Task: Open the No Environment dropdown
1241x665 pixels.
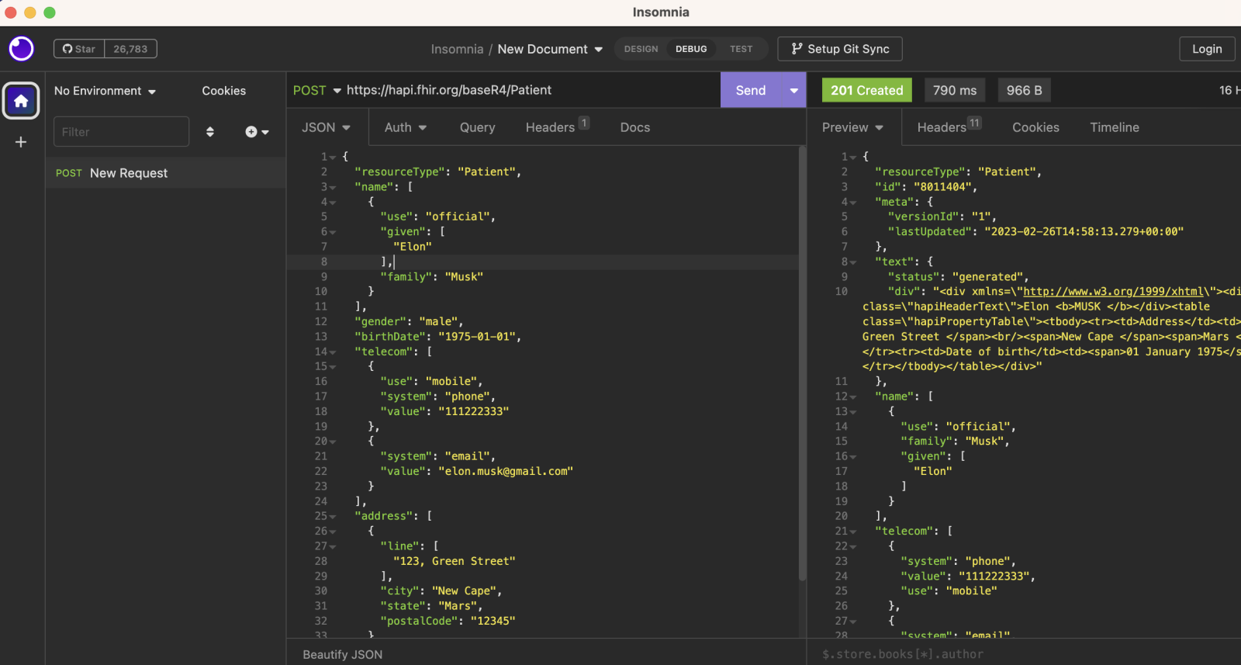Action: (x=105, y=91)
